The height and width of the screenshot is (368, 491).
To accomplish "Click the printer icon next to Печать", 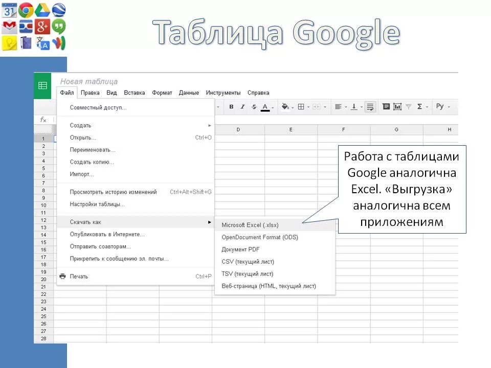I will [x=62, y=277].
